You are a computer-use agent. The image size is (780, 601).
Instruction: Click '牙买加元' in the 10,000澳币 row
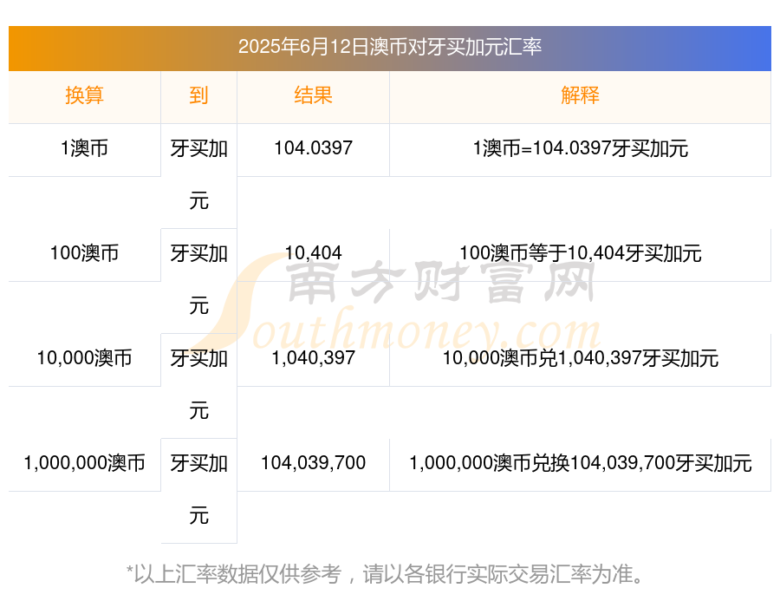pyautogui.click(x=198, y=385)
